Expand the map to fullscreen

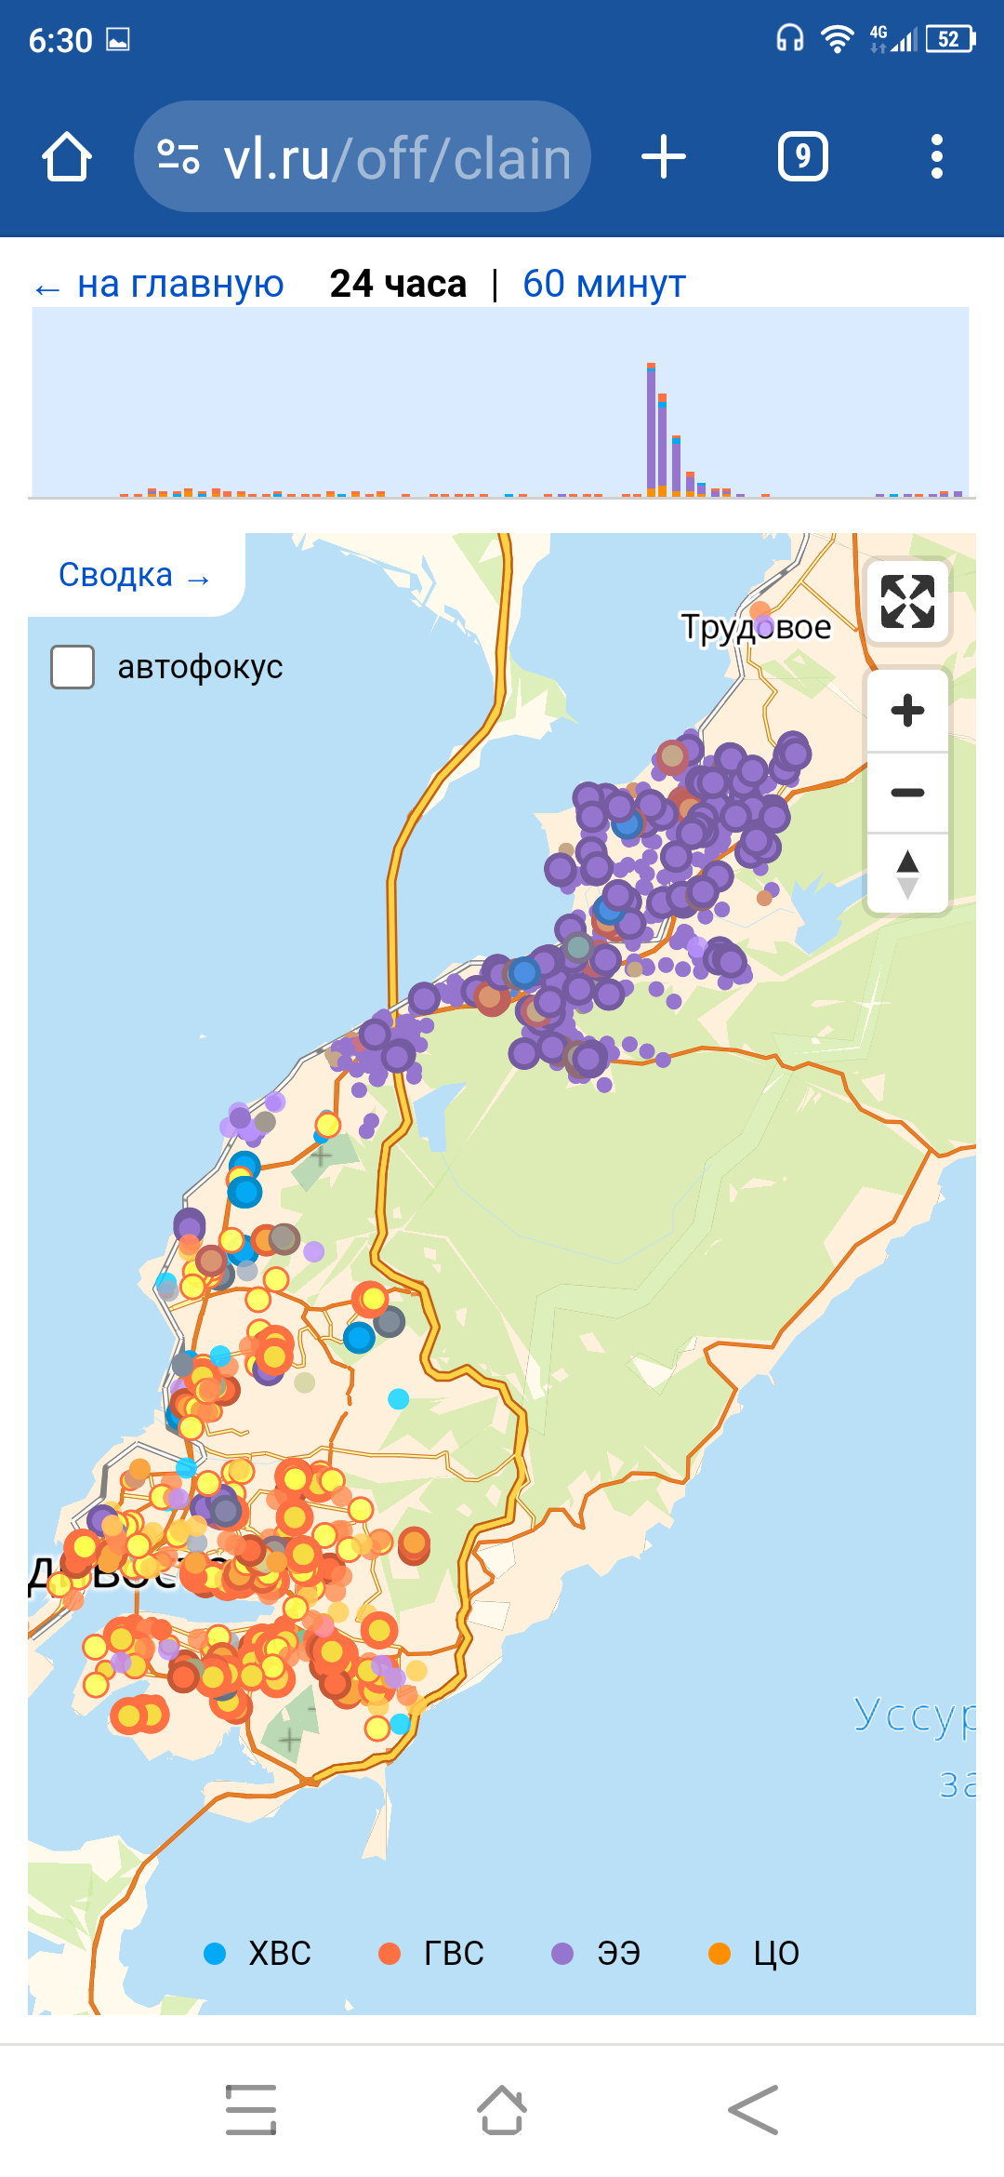(907, 601)
